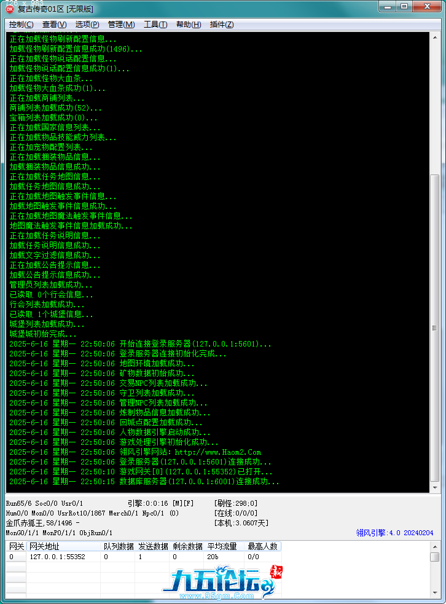Click the 翎风引擎:4.0 20240204 version text
Image resolution: width=446 pixels, height=604 pixels.
pyautogui.click(x=394, y=533)
